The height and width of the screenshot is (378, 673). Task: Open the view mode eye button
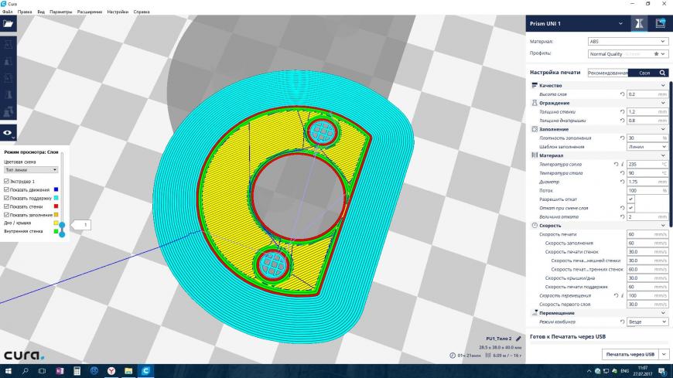[x=9, y=133]
